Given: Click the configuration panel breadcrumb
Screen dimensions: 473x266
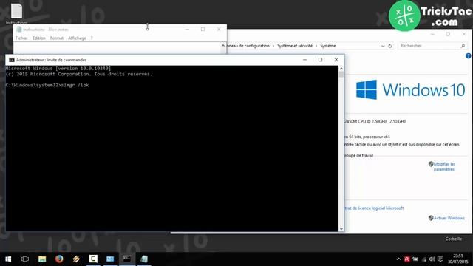Looking at the screenshot, I should [x=248, y=46].
